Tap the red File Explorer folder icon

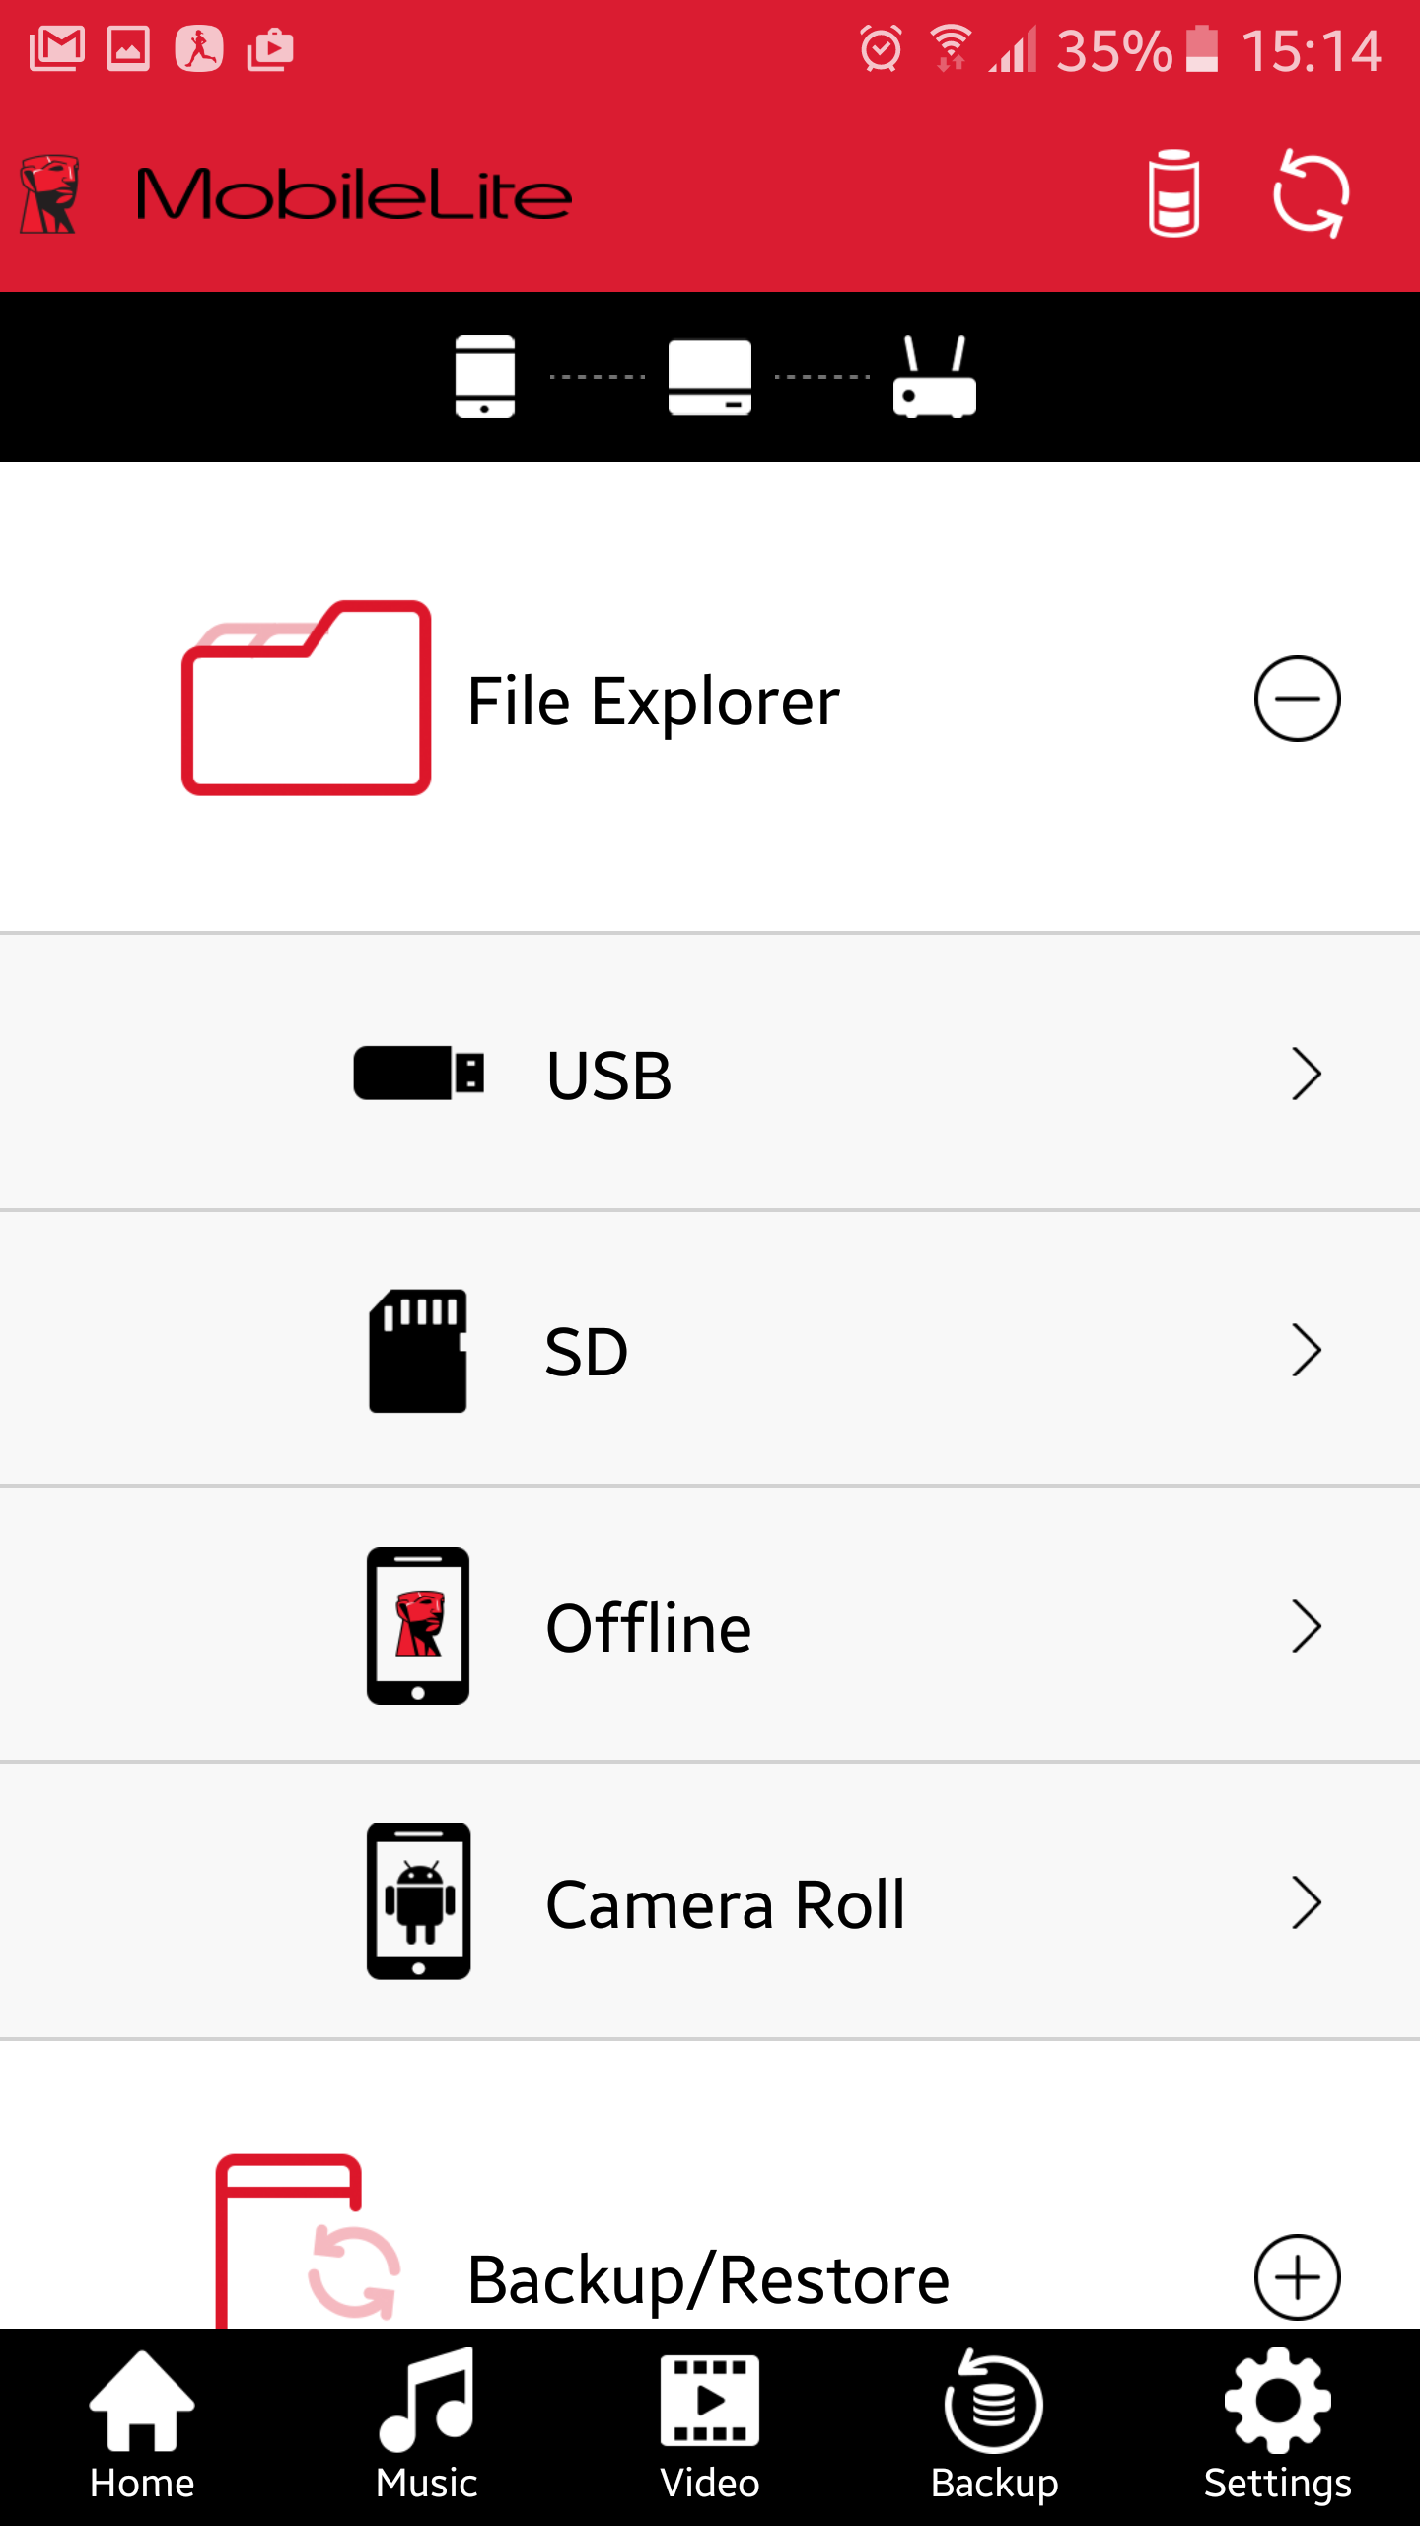click(307, 699)
